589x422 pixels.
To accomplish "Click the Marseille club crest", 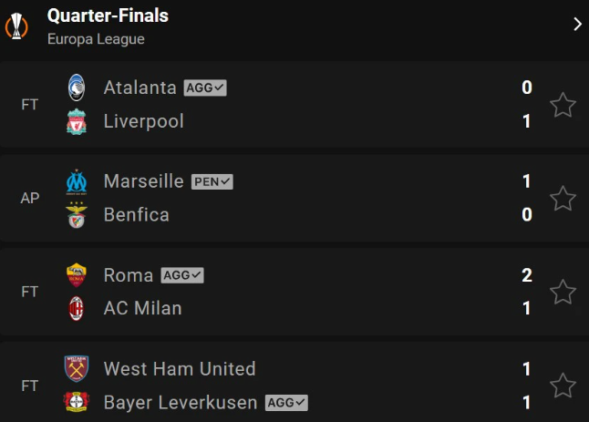I will click(x=77, y=181).
